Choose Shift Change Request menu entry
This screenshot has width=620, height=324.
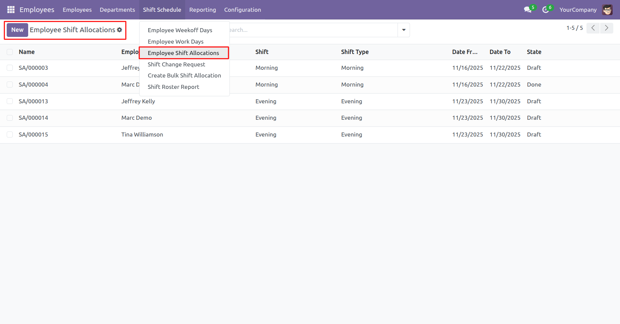pos(176,64)
